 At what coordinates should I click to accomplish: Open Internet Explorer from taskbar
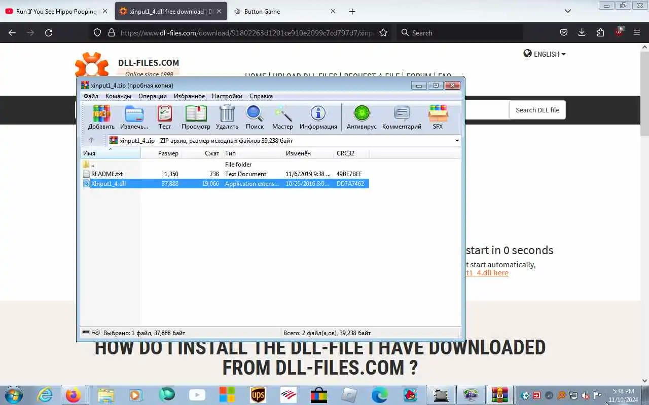45,395
